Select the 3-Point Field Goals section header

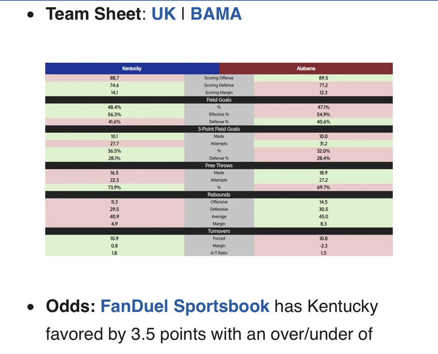pos(219,129)
